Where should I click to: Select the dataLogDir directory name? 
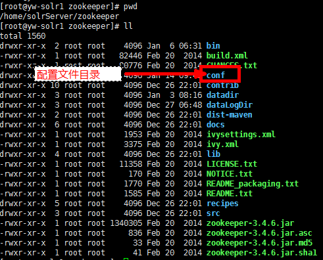pyautogui.click(x=230, y=105)
